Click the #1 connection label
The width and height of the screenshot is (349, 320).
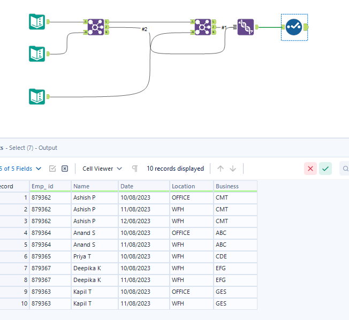pyautogui.click(x=224, y=28)
